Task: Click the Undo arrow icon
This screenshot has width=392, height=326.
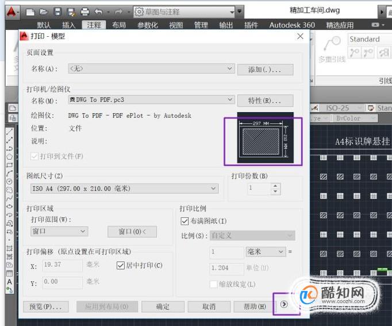Action: coord(98,11)
